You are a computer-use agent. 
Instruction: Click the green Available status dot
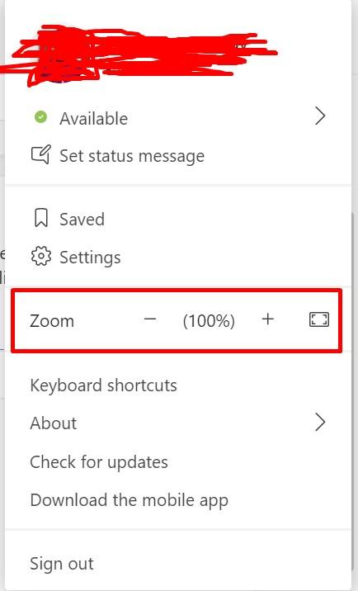pyautogui.click(x=40, y=117)
